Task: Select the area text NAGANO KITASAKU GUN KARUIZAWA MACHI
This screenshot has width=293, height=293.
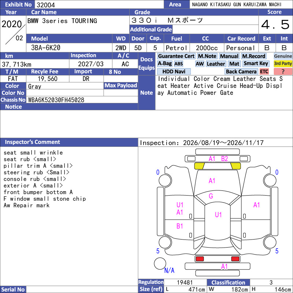Action: pyautogui.click(x=237, y=4)
